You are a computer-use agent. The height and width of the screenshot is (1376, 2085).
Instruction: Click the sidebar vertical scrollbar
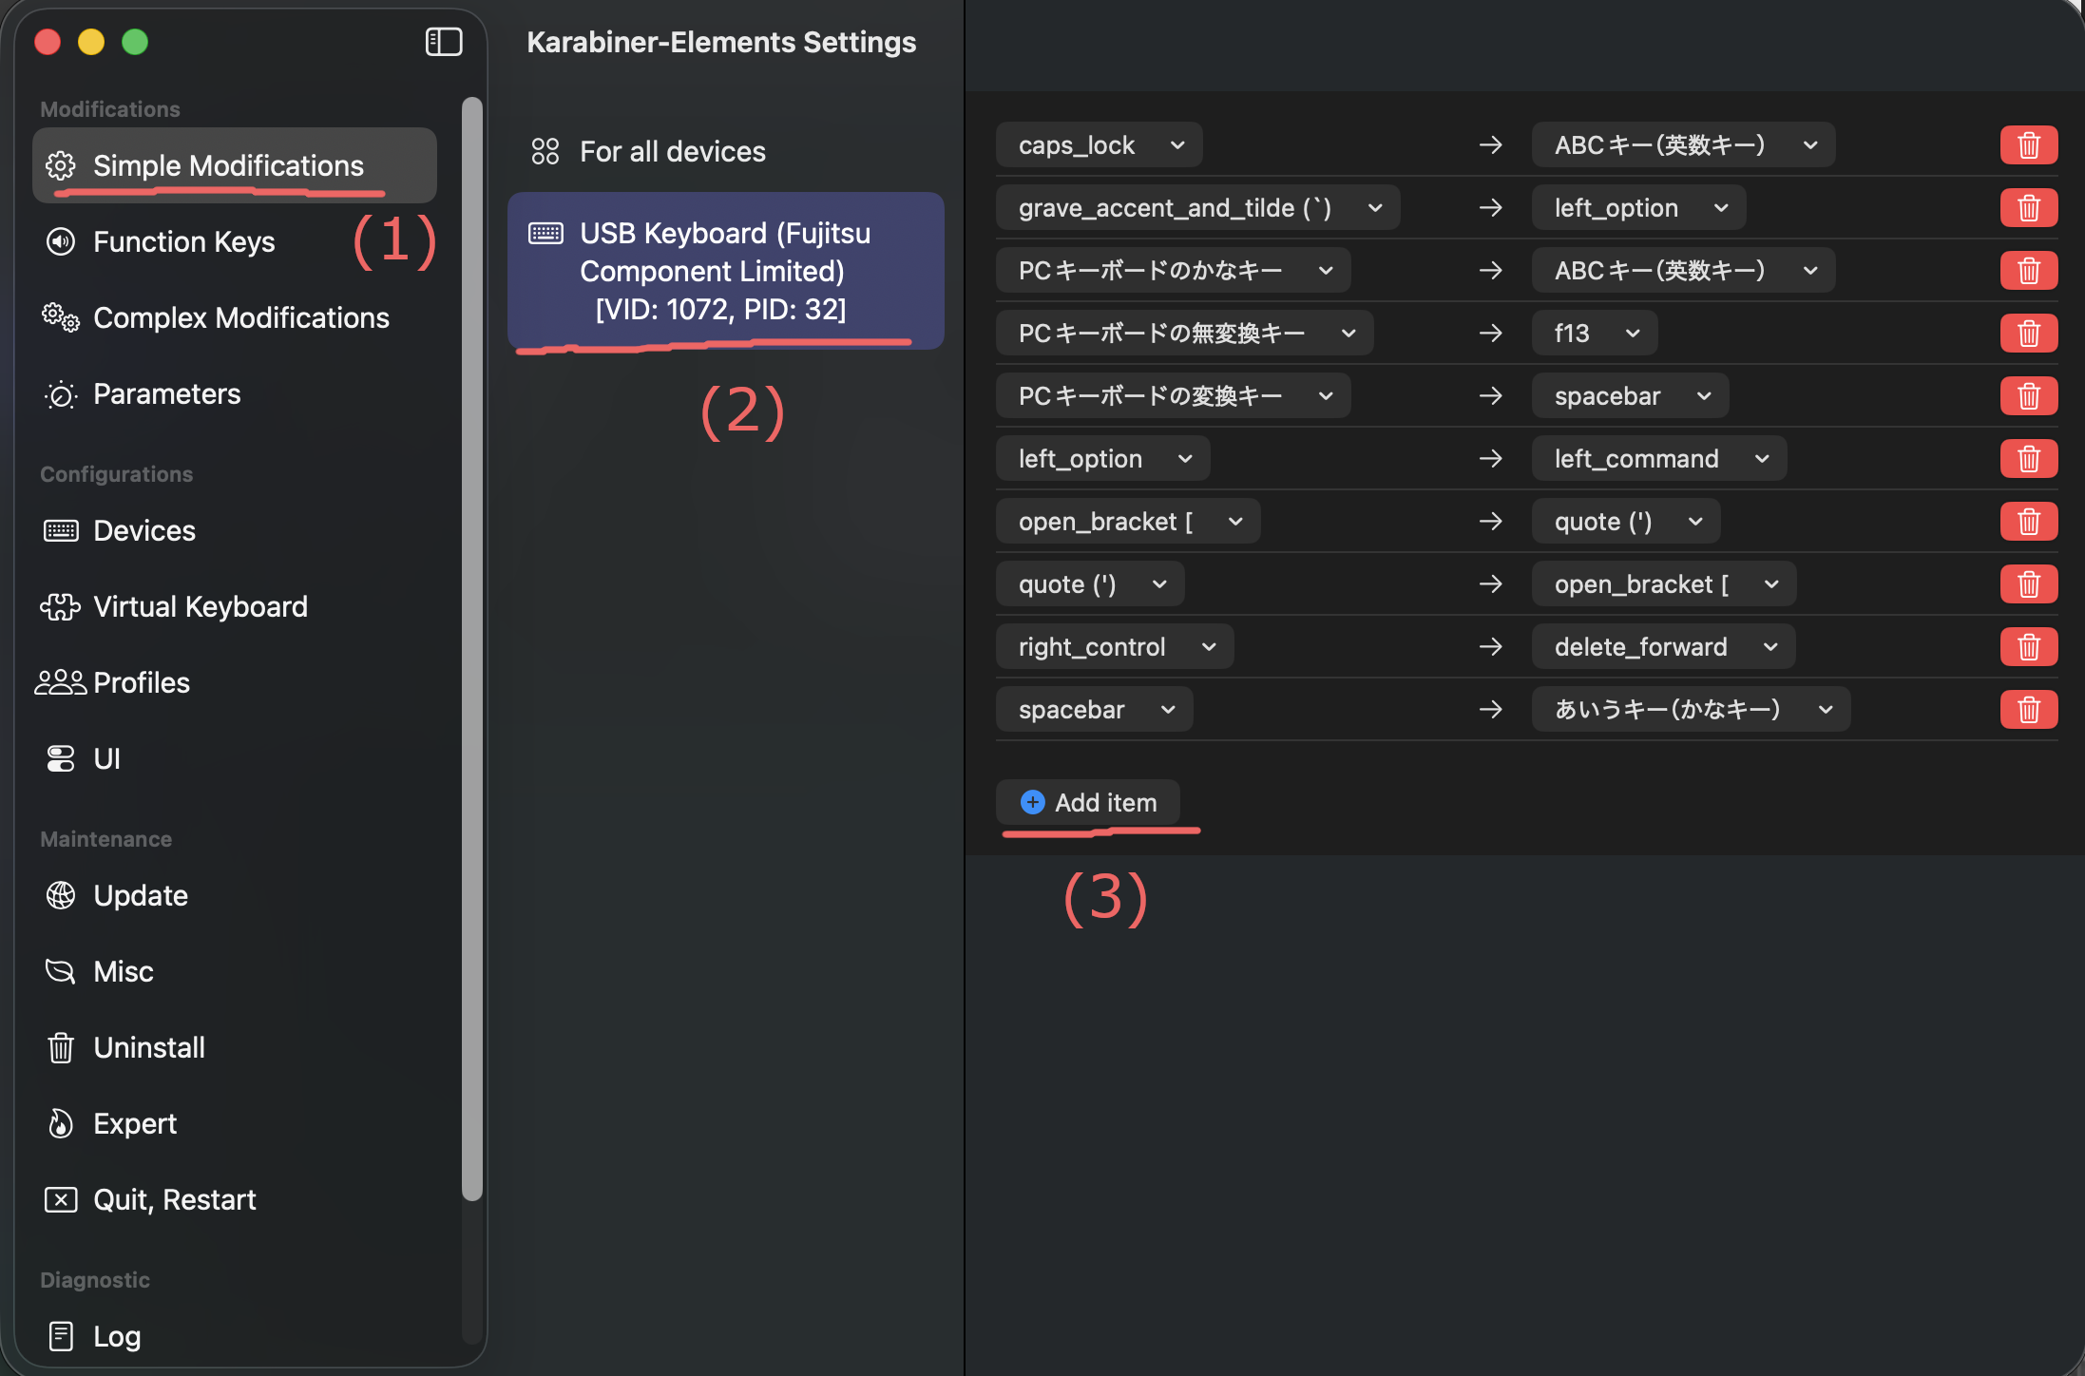[x=472, y=649]
